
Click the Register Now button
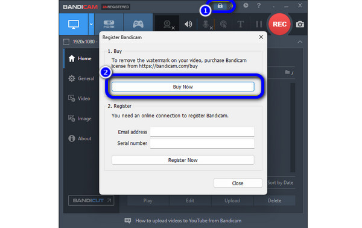(x=183, y=160)
